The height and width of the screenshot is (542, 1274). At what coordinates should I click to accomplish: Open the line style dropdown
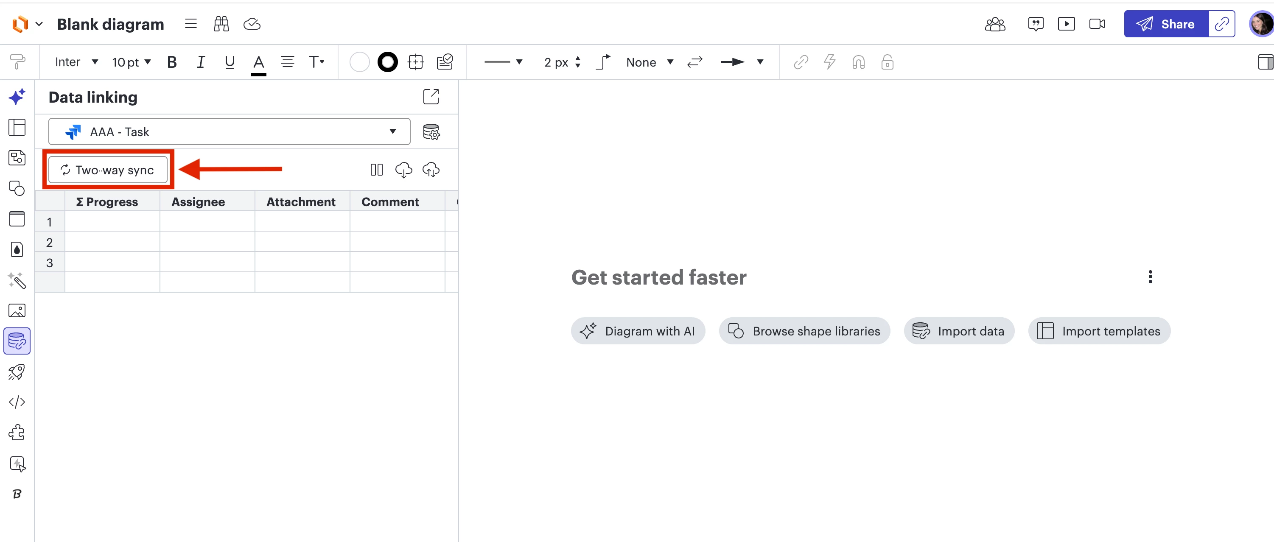pyautogui.click(x=503, y=62)
